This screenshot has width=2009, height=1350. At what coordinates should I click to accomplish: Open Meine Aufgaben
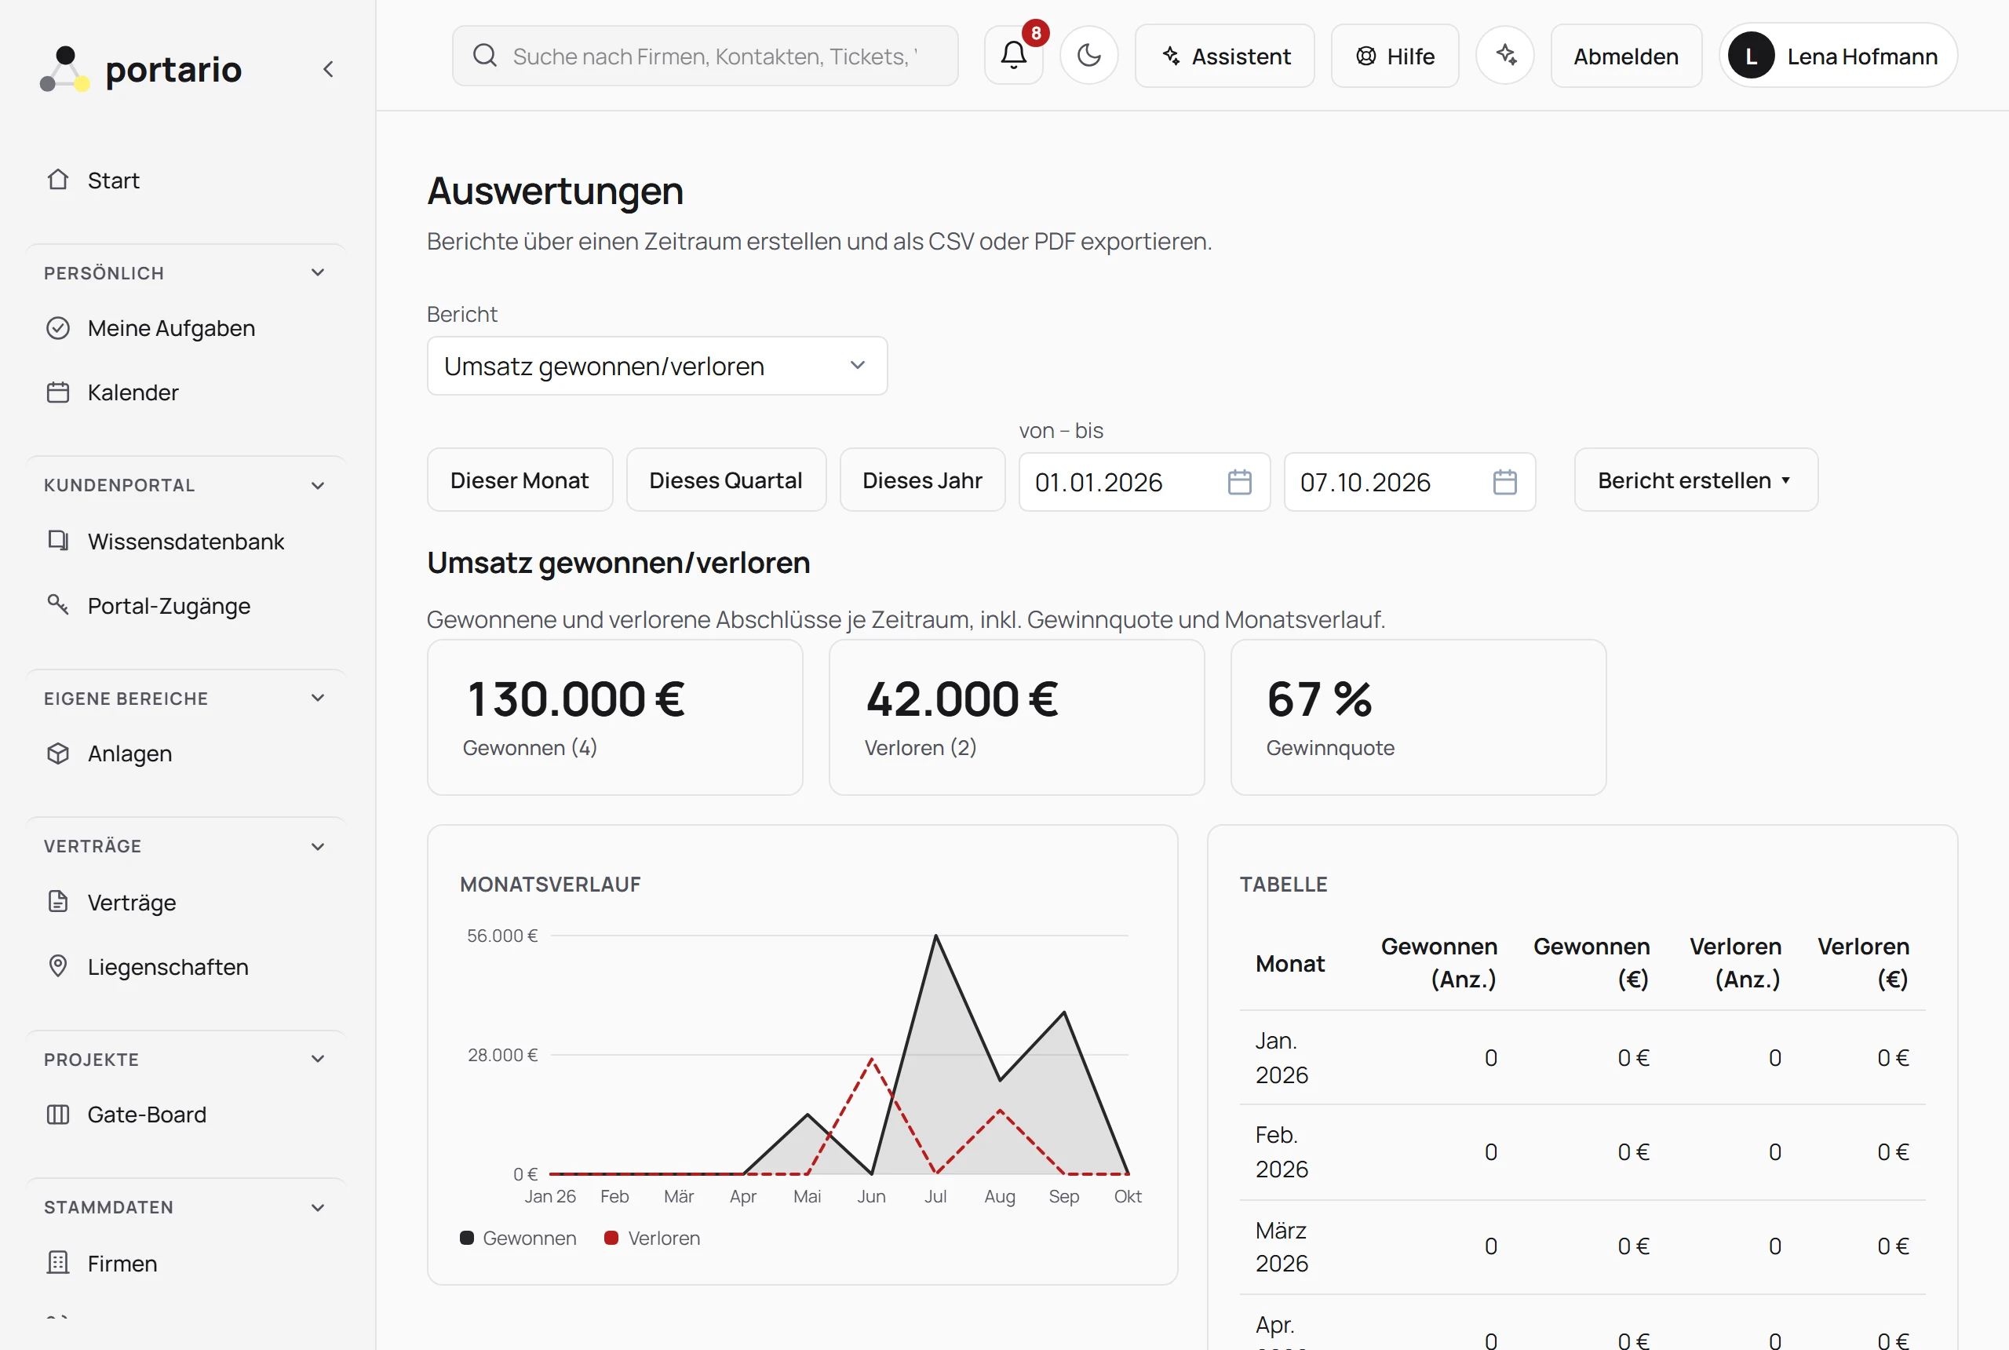pos(187,328)
